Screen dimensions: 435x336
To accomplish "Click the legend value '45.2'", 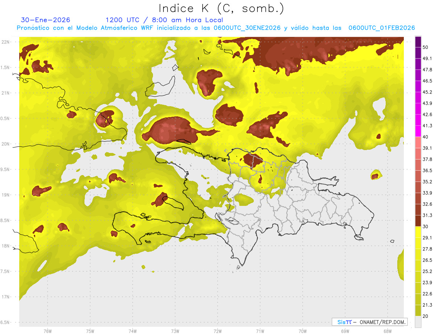I will point(427,92).
